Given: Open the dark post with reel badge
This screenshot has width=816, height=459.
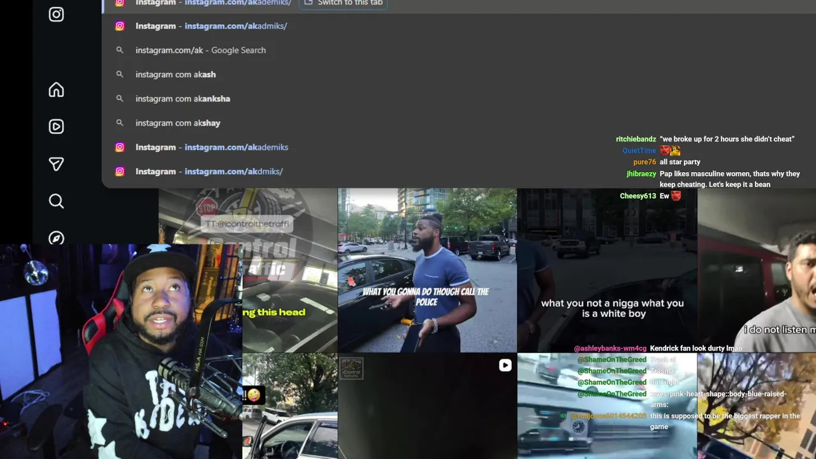Looking at the screenshot, I should click(427, 406).
